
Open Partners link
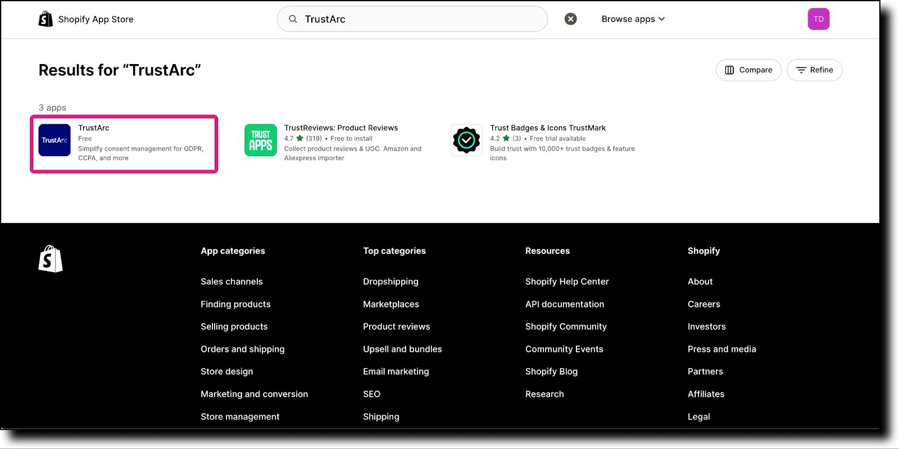[x=705, y=371]
